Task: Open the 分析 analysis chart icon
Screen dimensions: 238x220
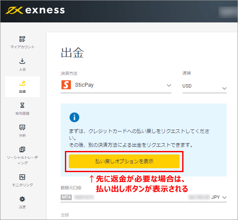Action: [x=23, y=127]
